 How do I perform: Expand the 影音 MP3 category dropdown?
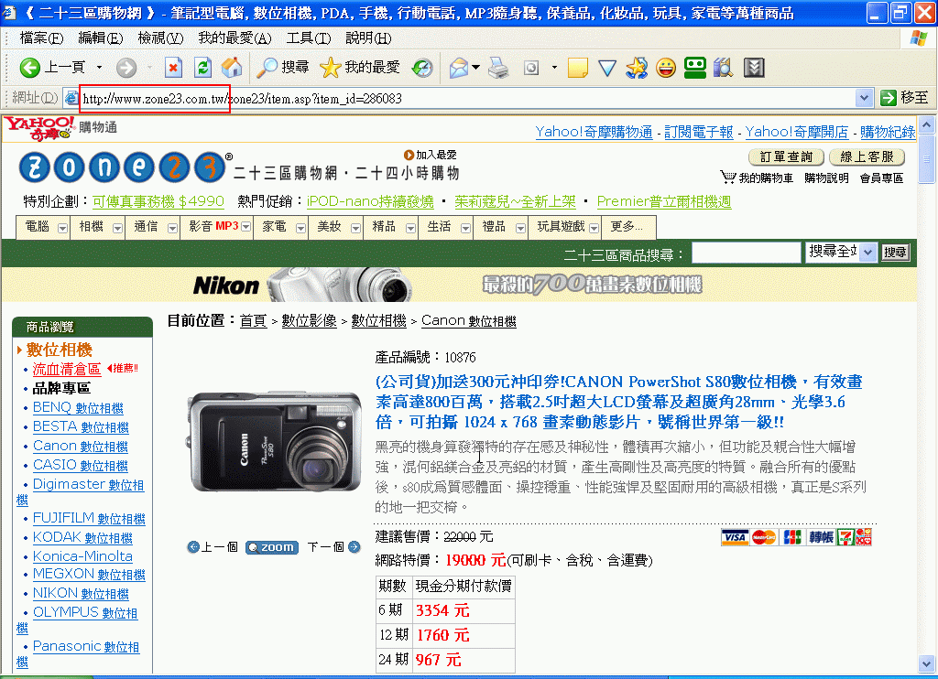245,227
